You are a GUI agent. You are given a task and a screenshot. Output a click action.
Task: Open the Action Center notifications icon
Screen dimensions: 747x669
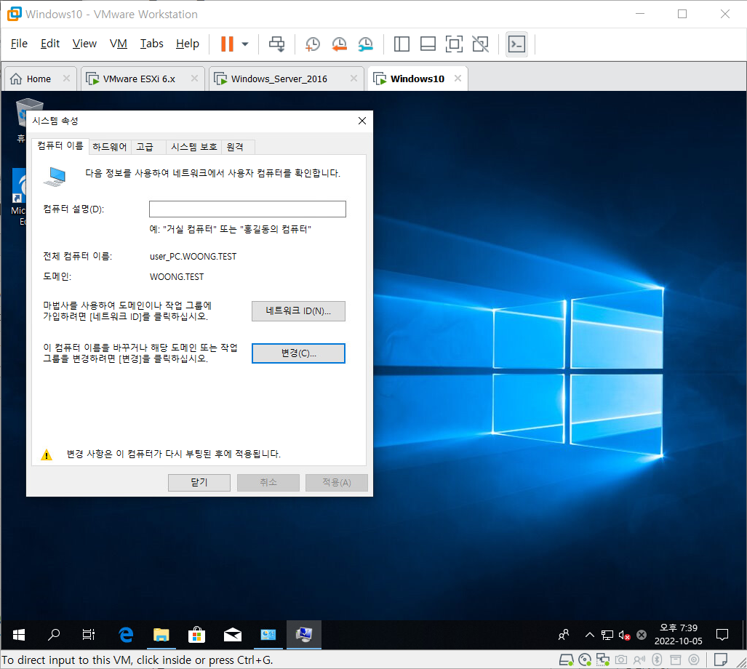[x=722, y=634]
